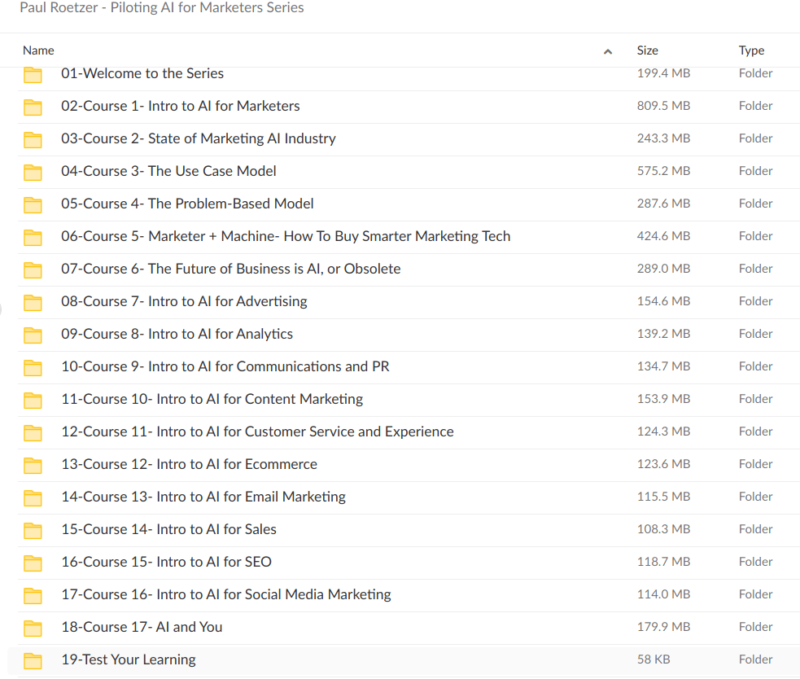Screen dimensions: 800x679
Task: Sort the list by Type column header
Action: coord(751,50)
